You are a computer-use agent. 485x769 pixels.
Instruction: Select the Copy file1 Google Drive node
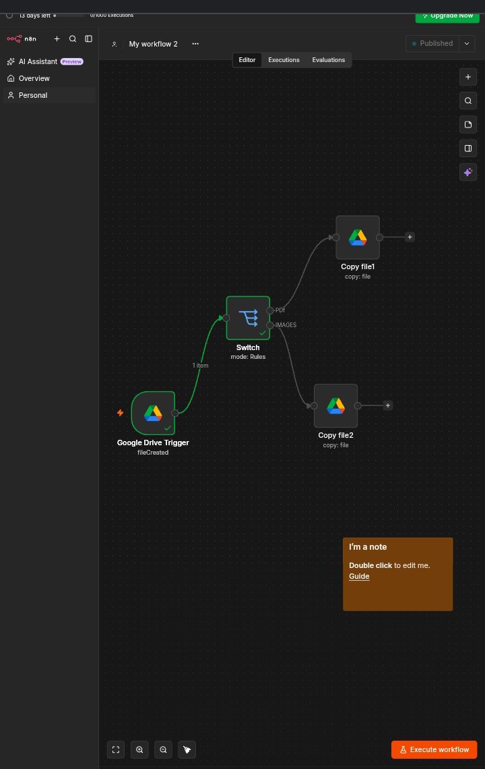pos(358,237)
